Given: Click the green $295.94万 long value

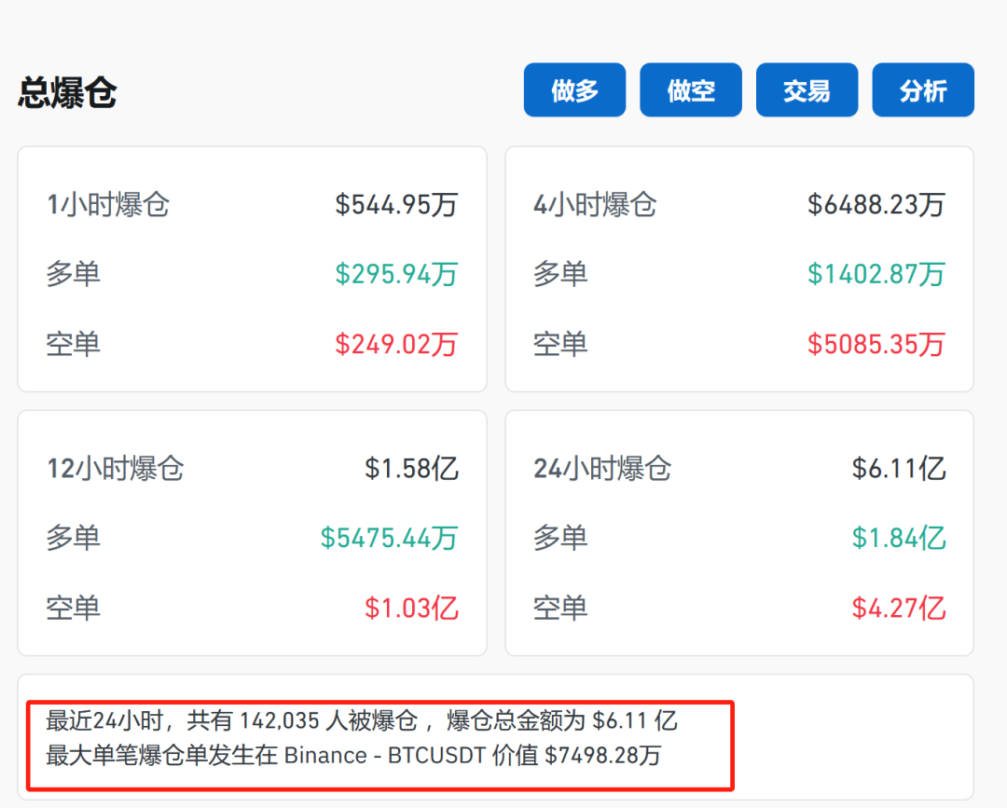Looking at the screenshot, I should tap(396, 275).
